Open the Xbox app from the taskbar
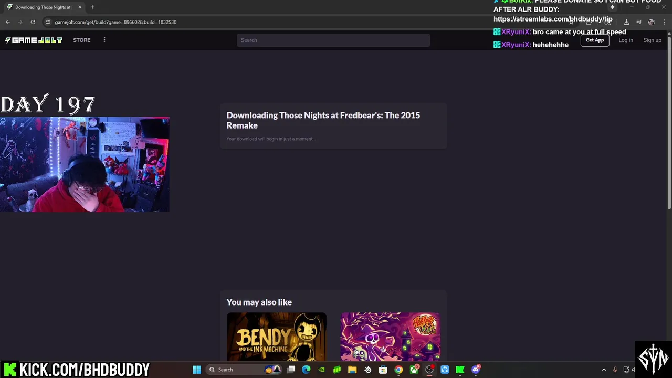The width and height of the screenshot is (672, 378). pyautogui.click(x=414, y=370)
